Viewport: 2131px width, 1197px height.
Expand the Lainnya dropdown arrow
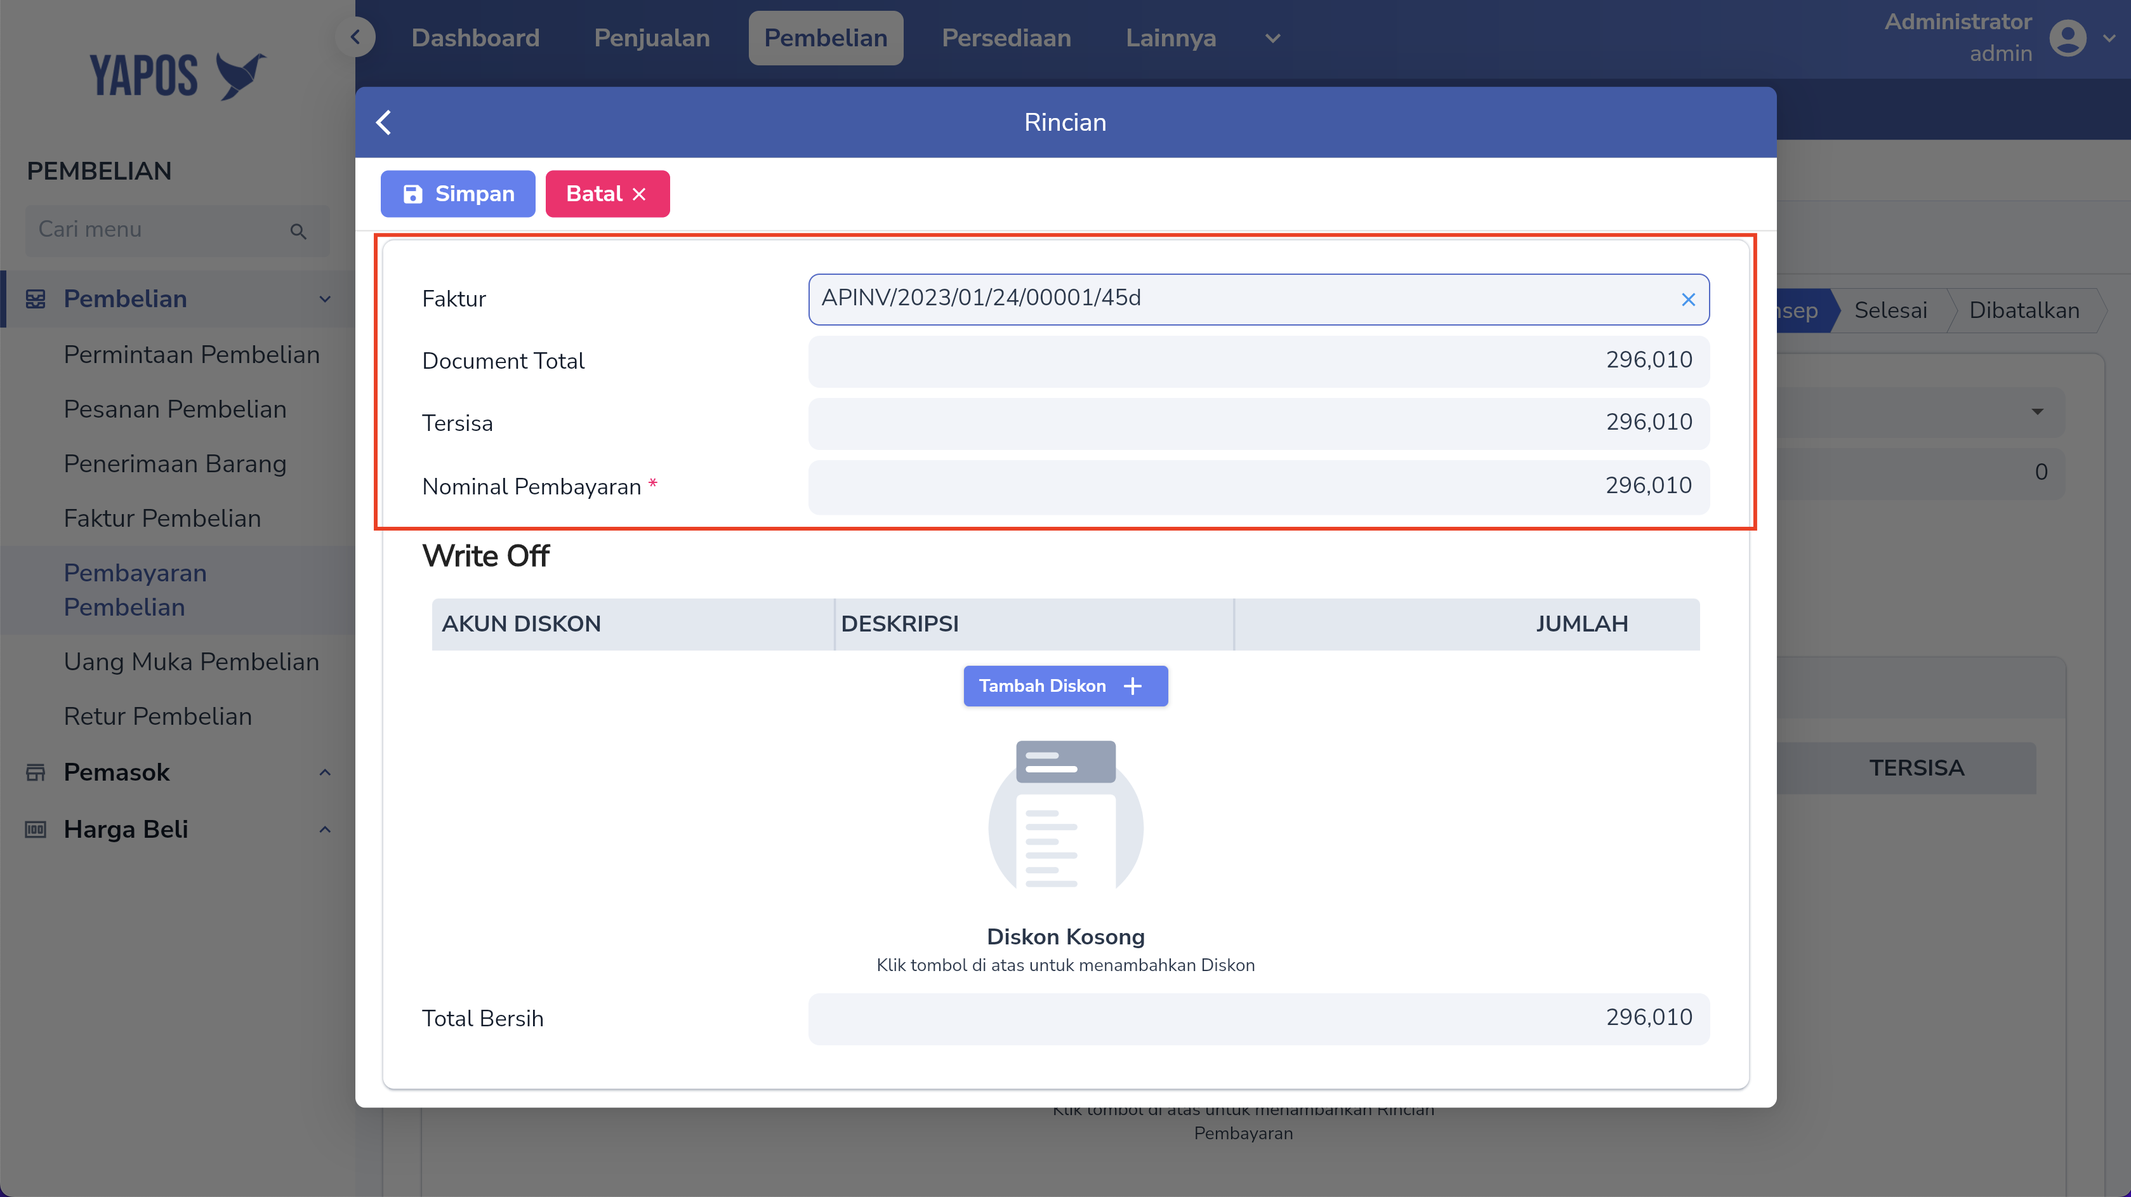1272,38
